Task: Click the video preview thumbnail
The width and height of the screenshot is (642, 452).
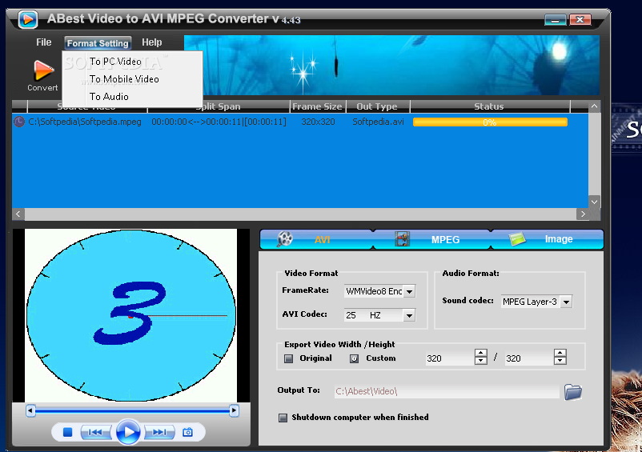Action: click(131, 315)
